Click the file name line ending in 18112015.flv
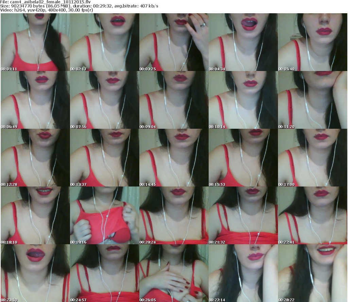The width and height of the screenshot is (348, 302). [x=45, y=2]
